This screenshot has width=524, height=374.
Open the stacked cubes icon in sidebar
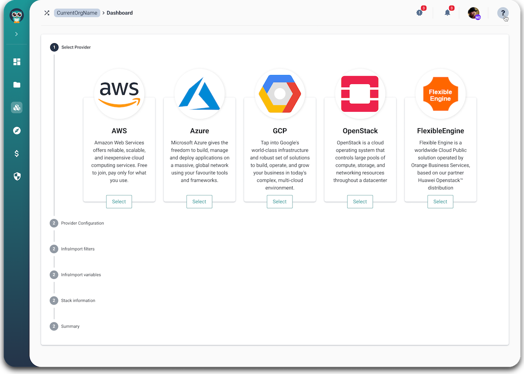coord(17,108)
